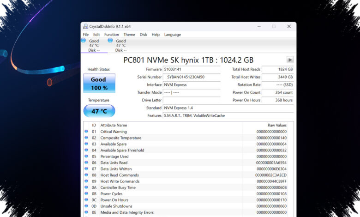
Task: Click raw value 000000006E6304
Action: 271,169
